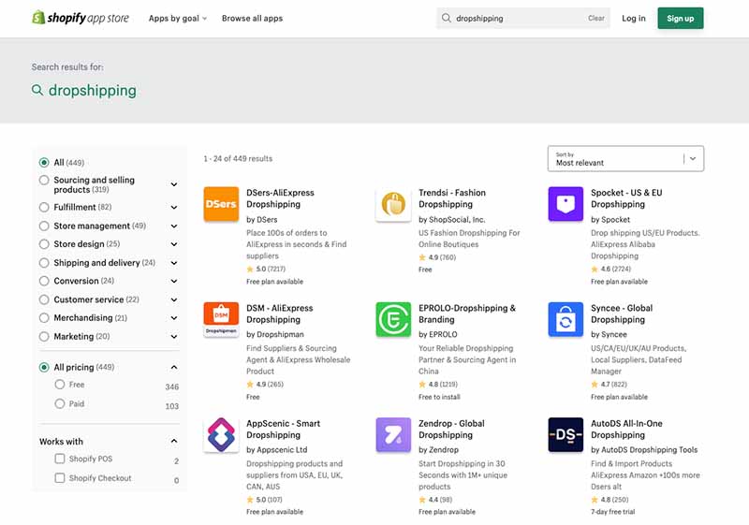Viewport: 749px width, 525px height.
Task: Open AutoDS All-In-One Dropshipping title link
Action: click(x=626, y=429)
